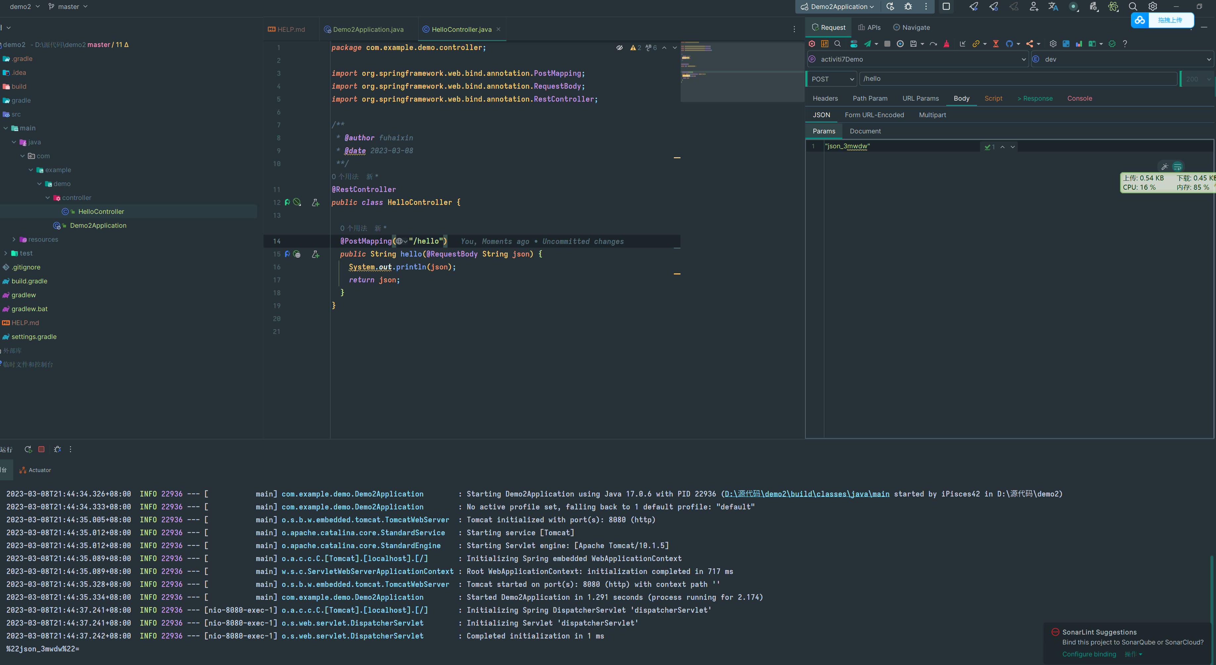Stop the running process red square
This screenshot has width=1216, height=665.
point(42,449)
